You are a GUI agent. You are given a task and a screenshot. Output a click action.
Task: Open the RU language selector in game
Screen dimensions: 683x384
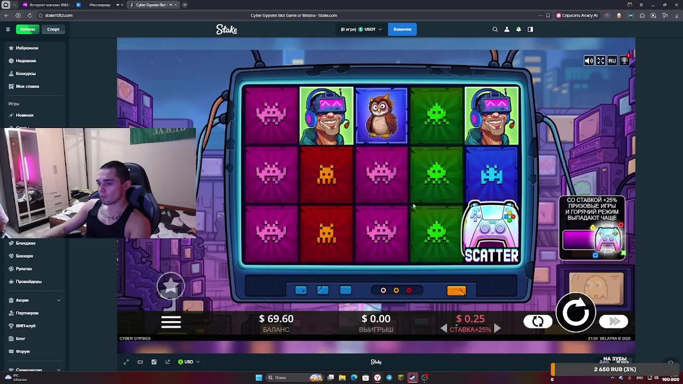pos(612,61)
